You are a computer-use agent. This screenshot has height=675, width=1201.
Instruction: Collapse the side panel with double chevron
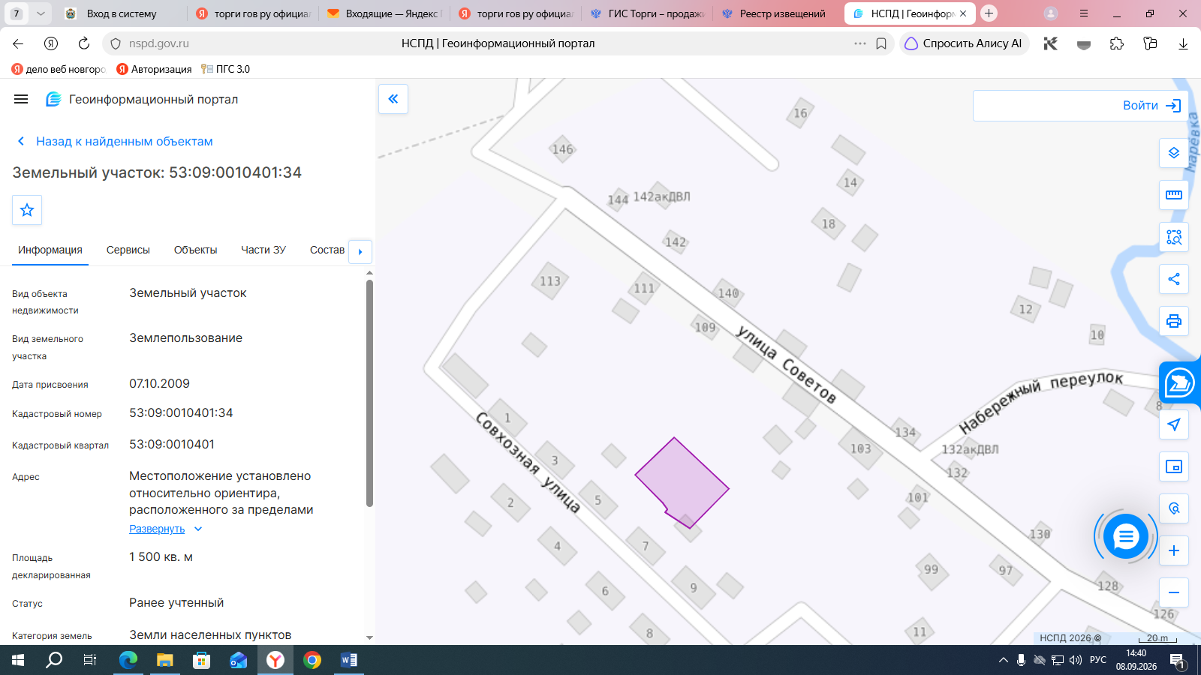(x=393, y=99)
